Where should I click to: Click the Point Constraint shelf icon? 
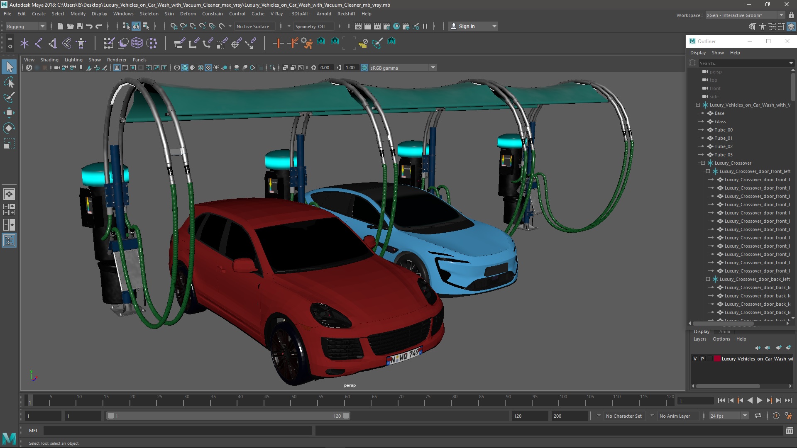(x=193, y=43)
